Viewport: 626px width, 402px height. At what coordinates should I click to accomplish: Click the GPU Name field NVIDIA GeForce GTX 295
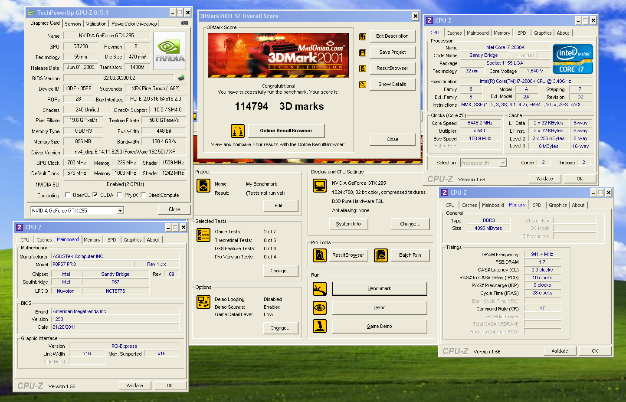(x=107, y=36)
